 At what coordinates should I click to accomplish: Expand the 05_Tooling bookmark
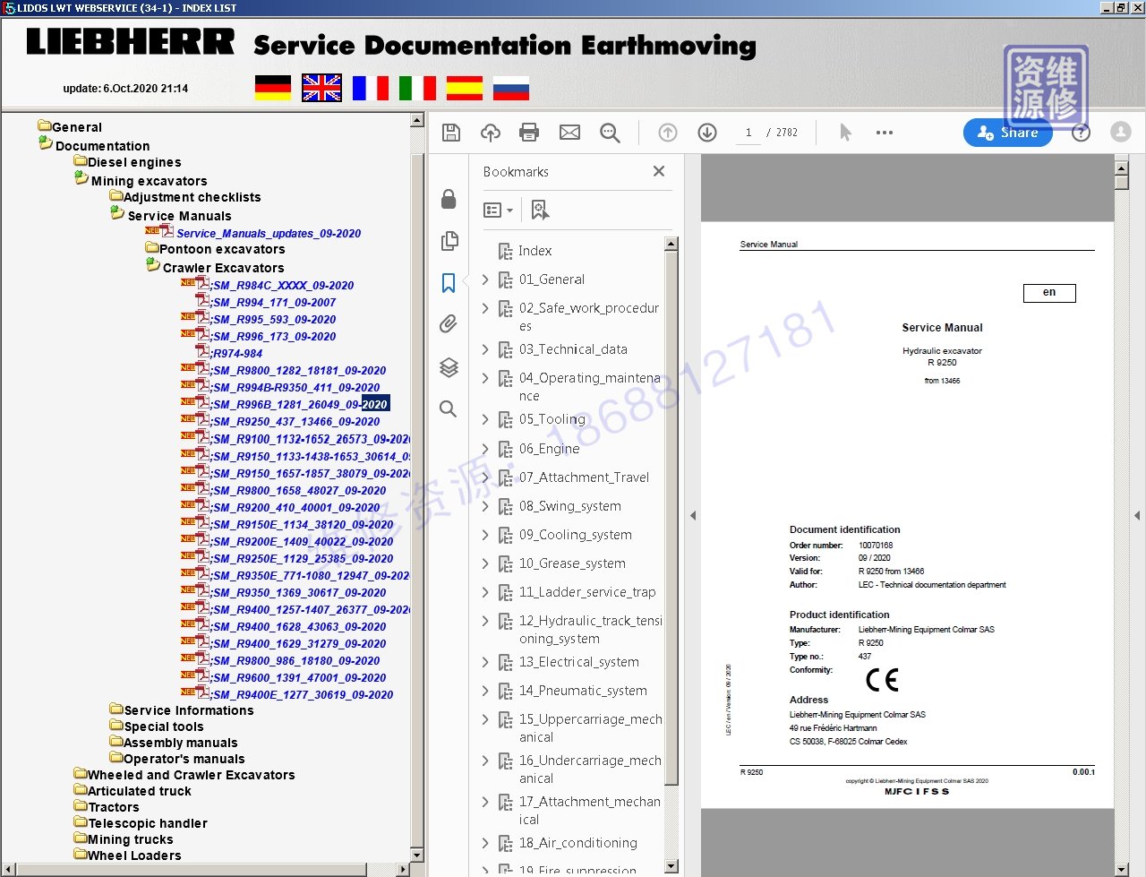pyautogui.click(x=485, y=419)
